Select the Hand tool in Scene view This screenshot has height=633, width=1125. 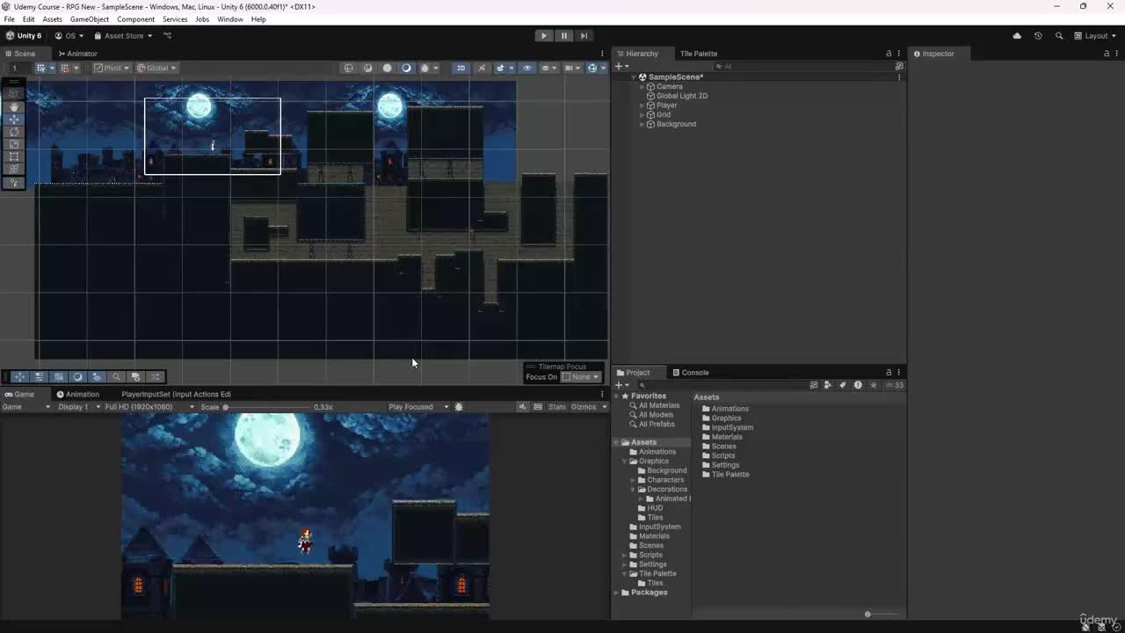pyautogui.click(x=14, y=106)
